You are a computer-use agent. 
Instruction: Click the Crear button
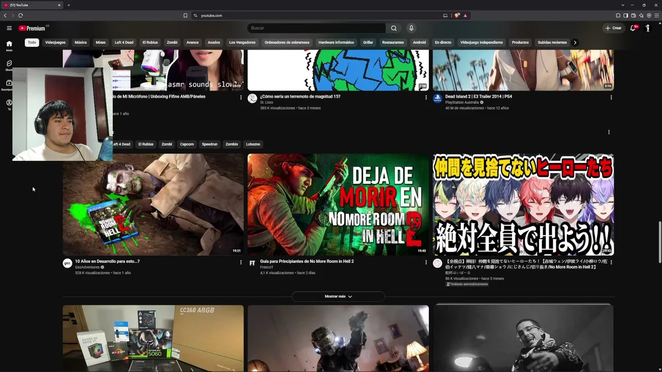613,28
